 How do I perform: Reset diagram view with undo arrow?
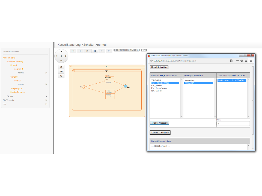(x=61, y=72)
